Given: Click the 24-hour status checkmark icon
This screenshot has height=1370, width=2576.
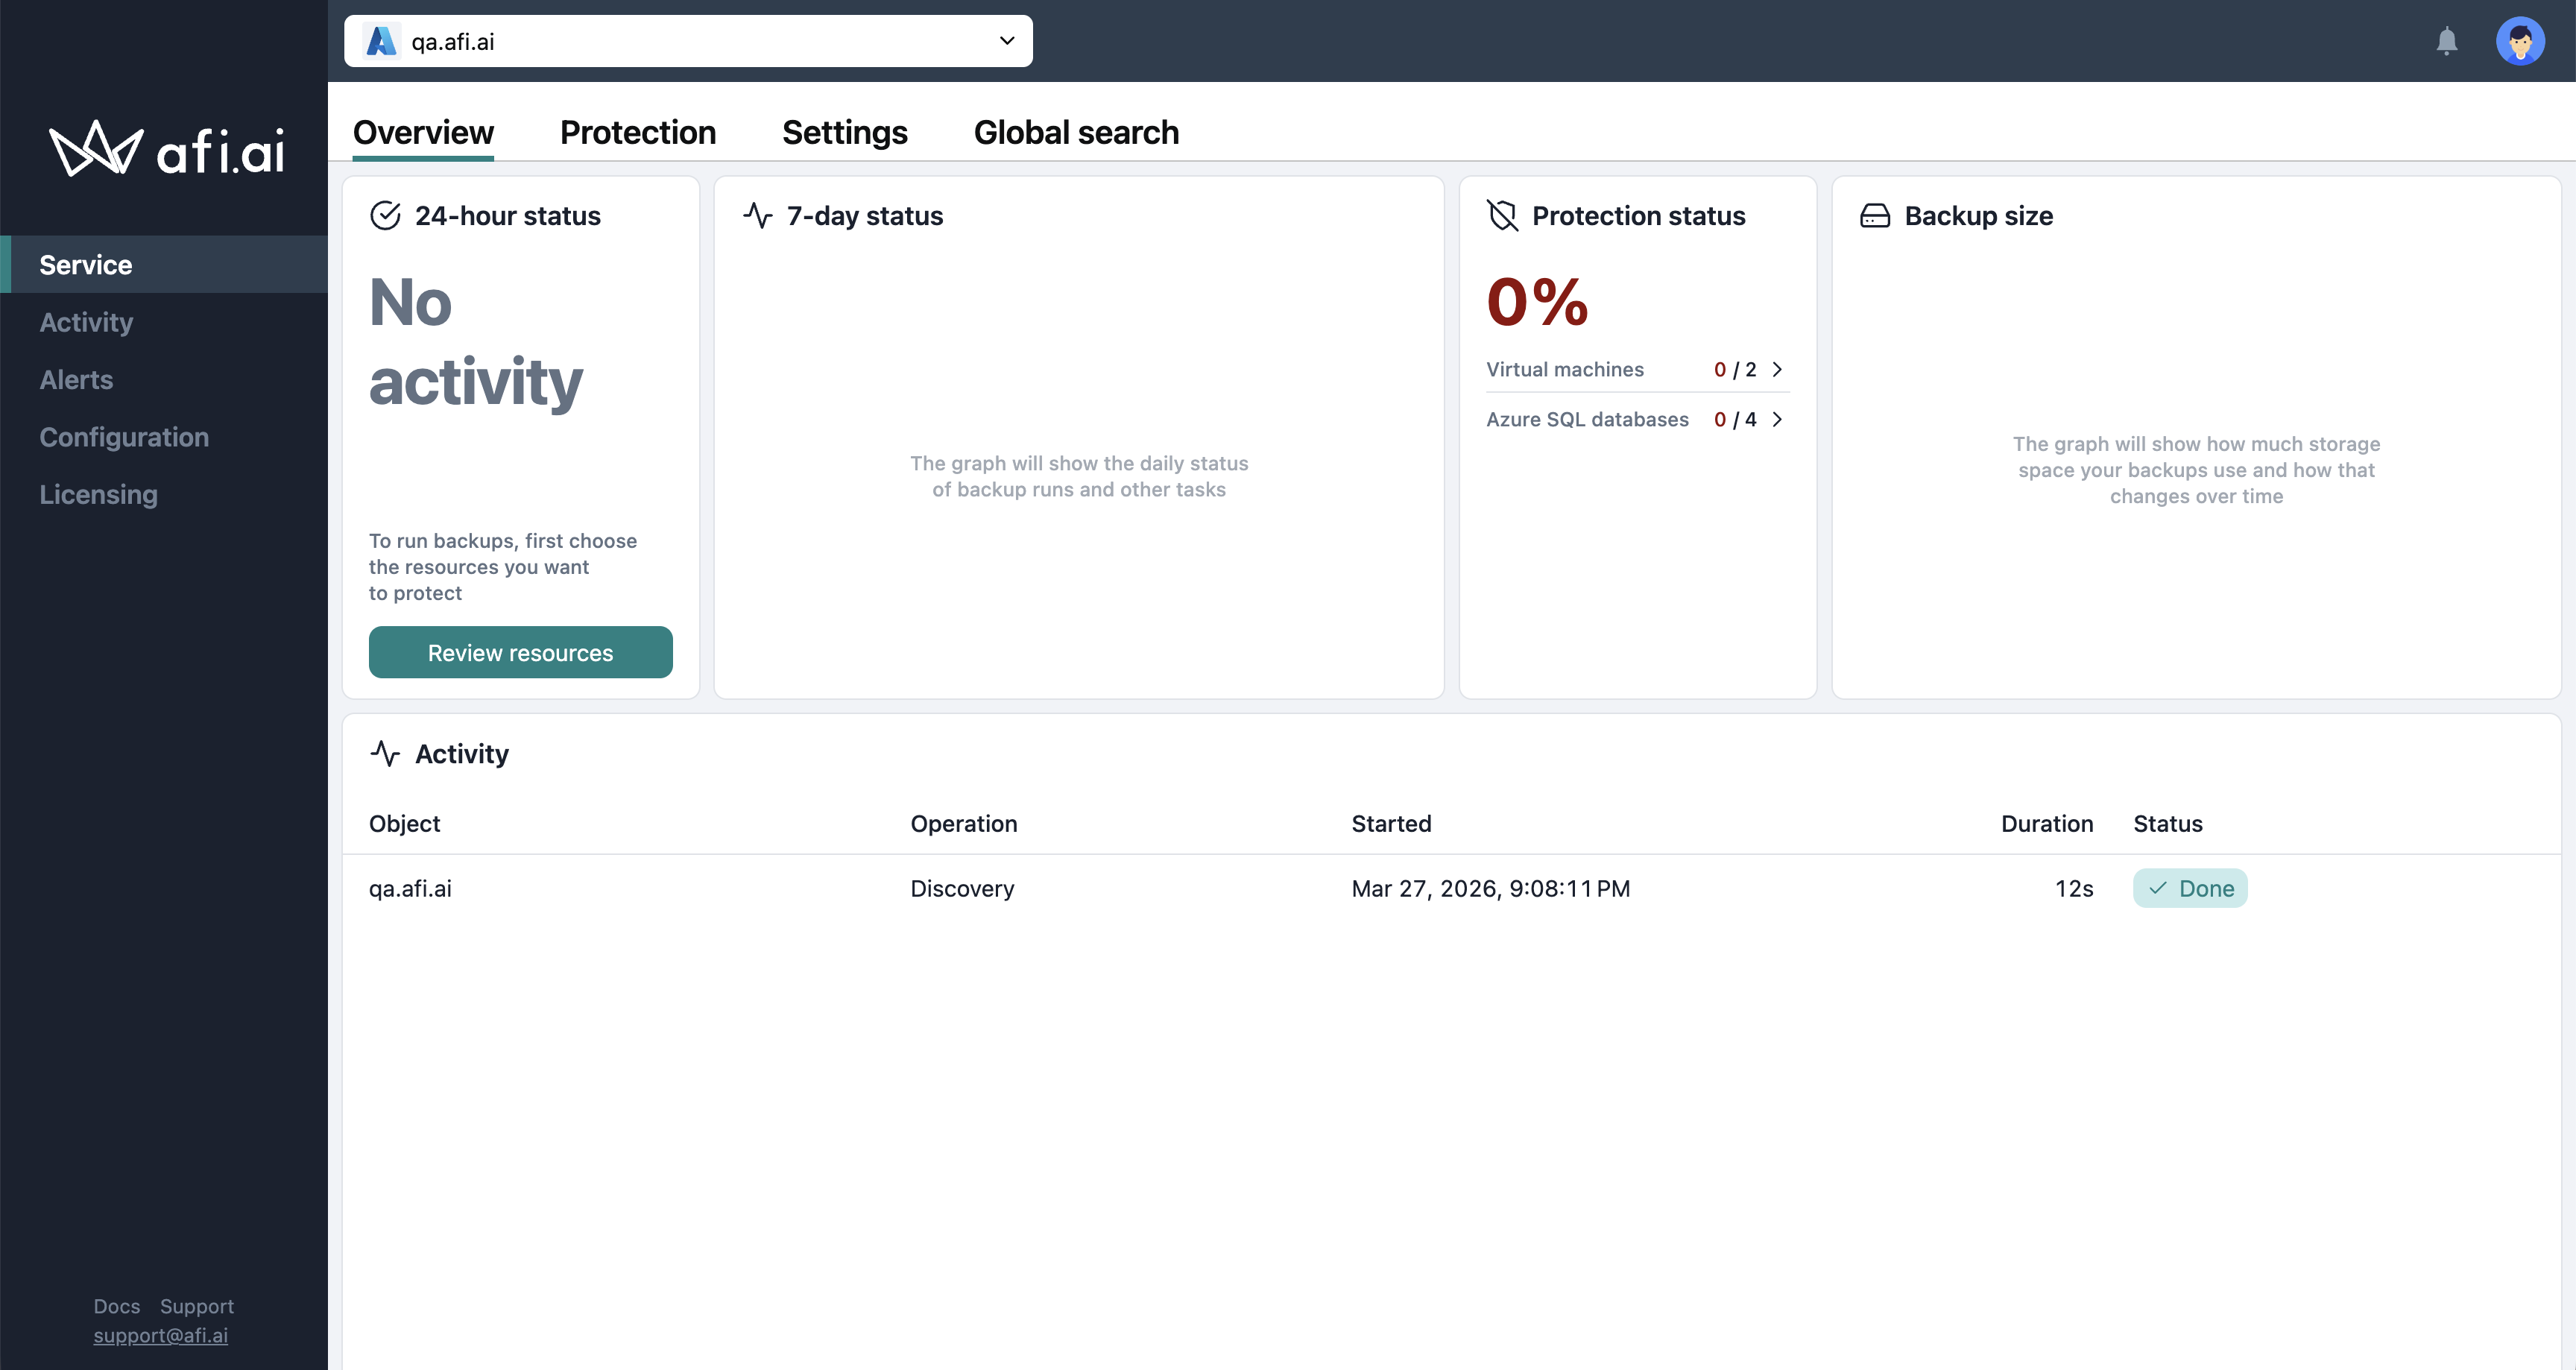Looking at the screenshot, I should click(385, 216).
